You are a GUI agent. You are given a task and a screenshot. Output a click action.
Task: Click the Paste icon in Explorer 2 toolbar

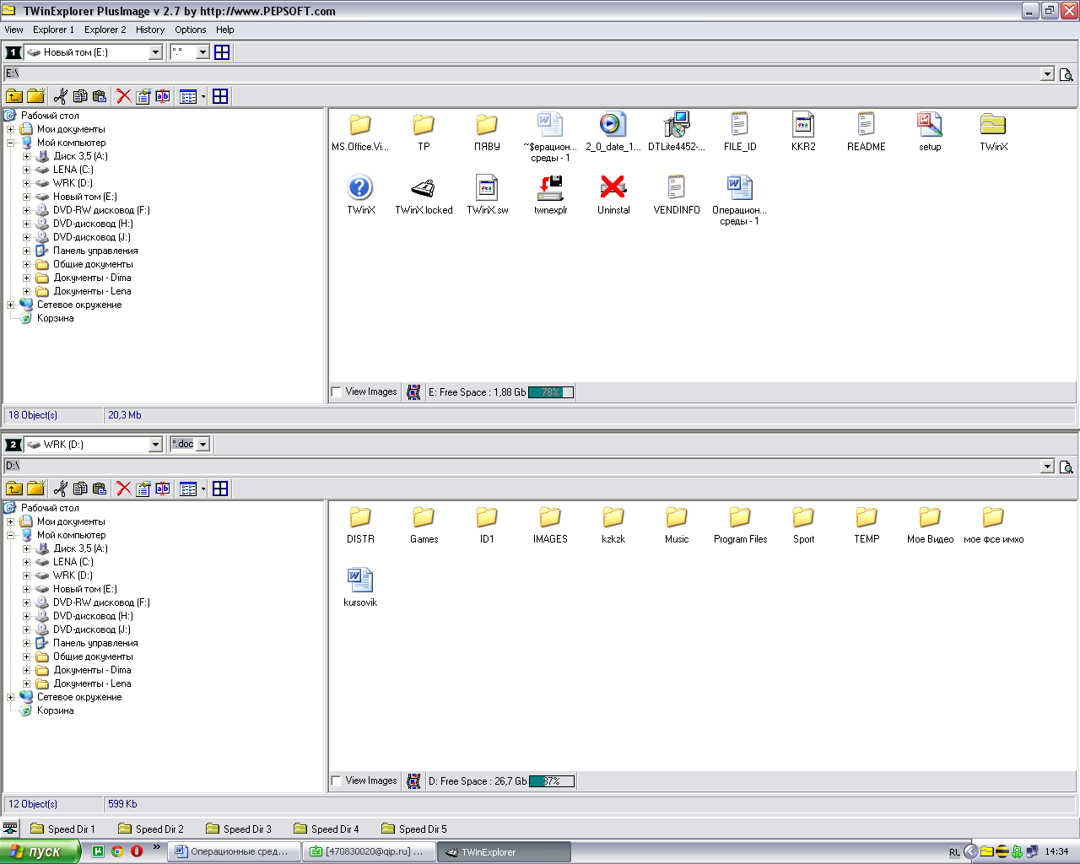[100, 489]
